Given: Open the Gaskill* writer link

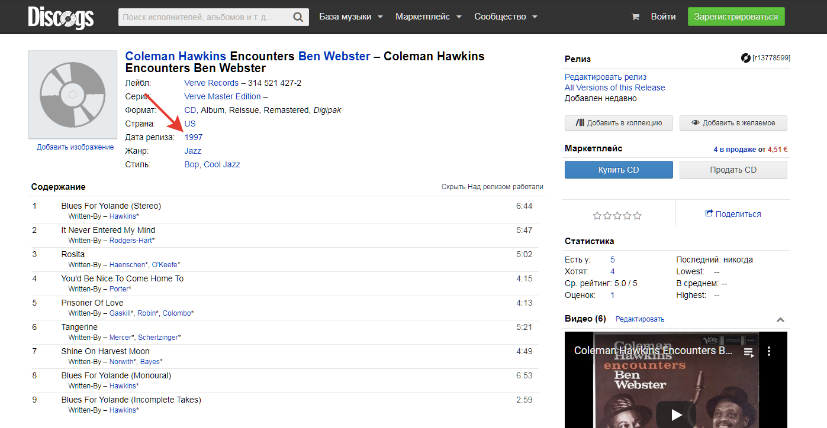Looking at the screenshot, I should coord(122,313).
